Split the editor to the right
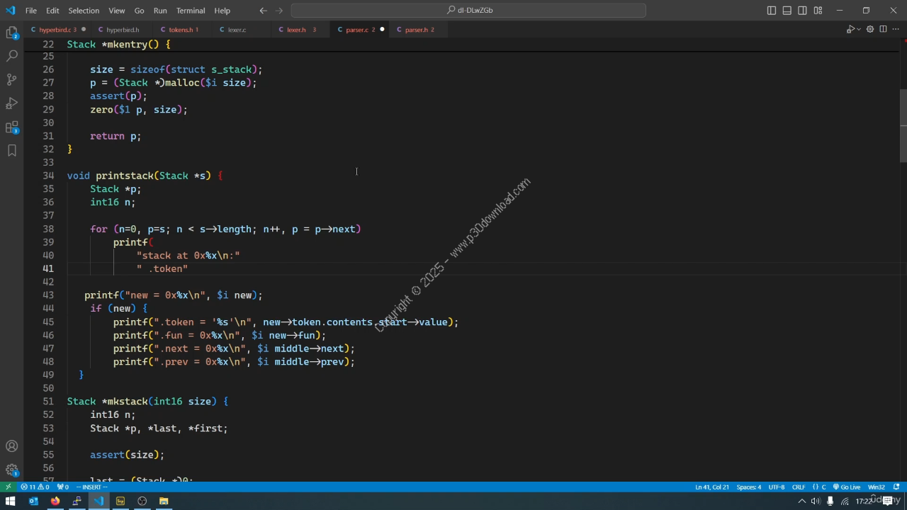Viewport: 907px width, 510px height. 883,30
